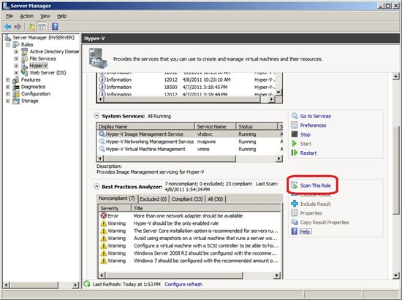402x300 pixels.
Task: Click the Stop link in services actions
Action: point(305,134)
